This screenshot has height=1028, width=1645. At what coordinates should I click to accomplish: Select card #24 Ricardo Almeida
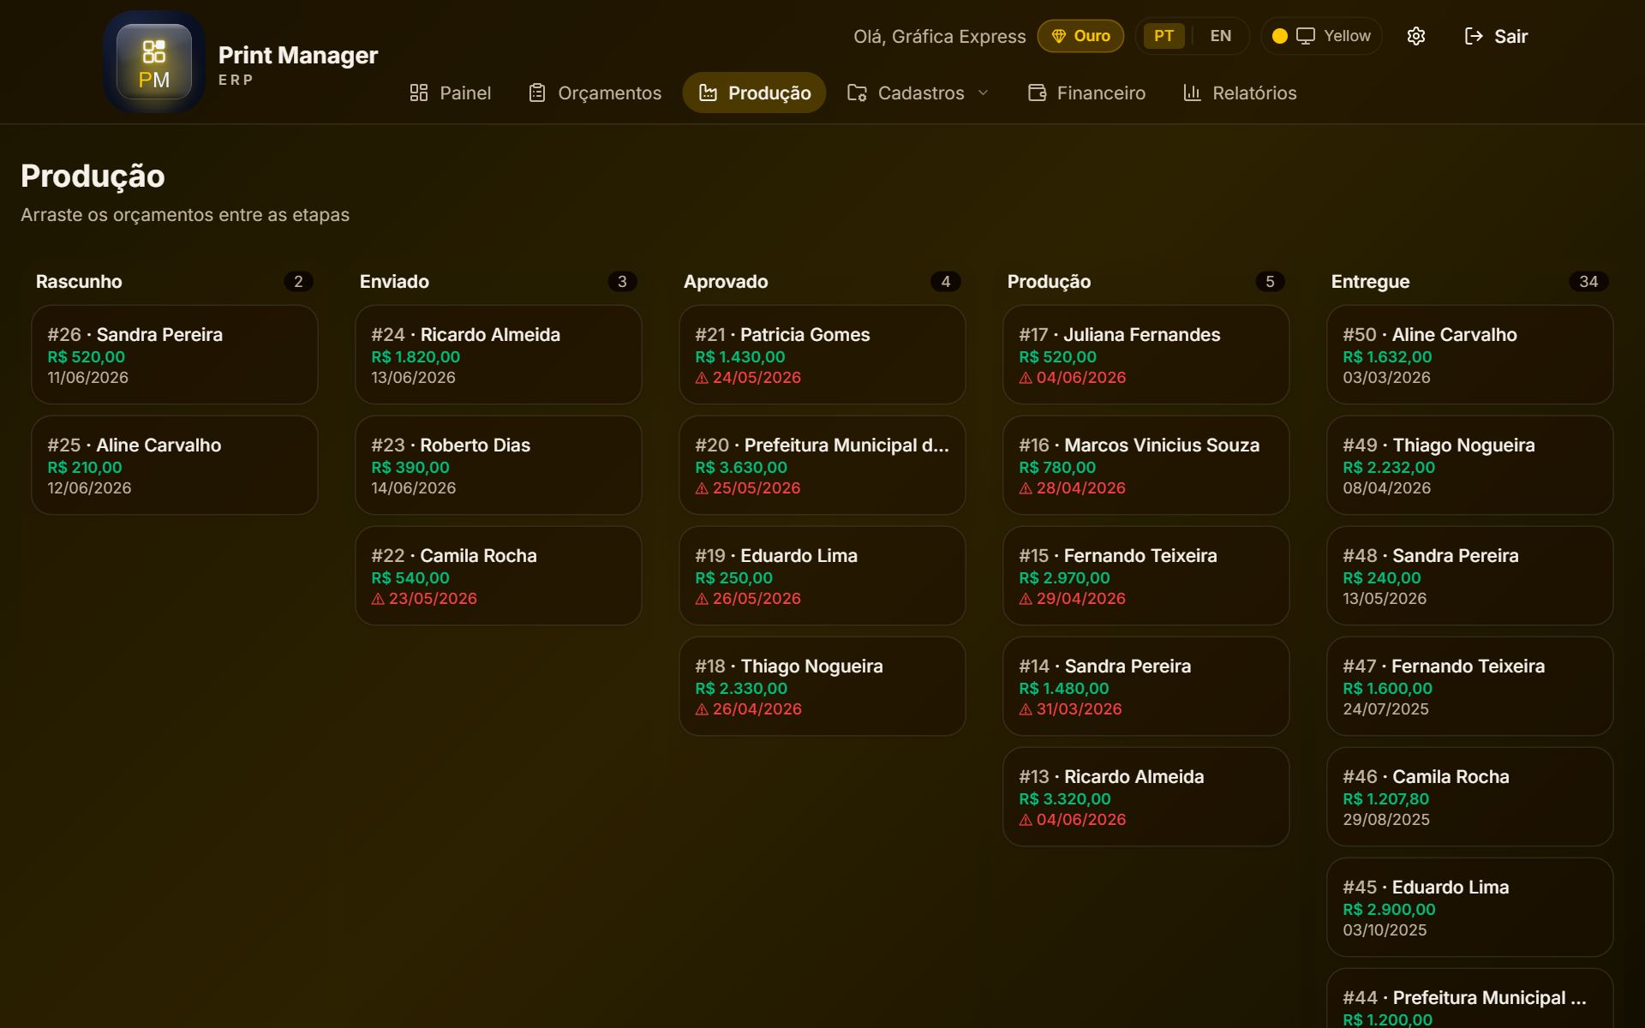[x=499, y=355]
